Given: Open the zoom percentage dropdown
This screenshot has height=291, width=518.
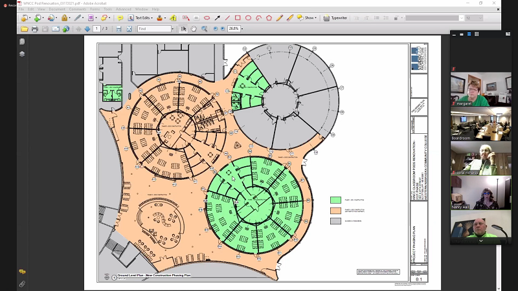Looking at the screenshot, I should click(x=242, y=29).
